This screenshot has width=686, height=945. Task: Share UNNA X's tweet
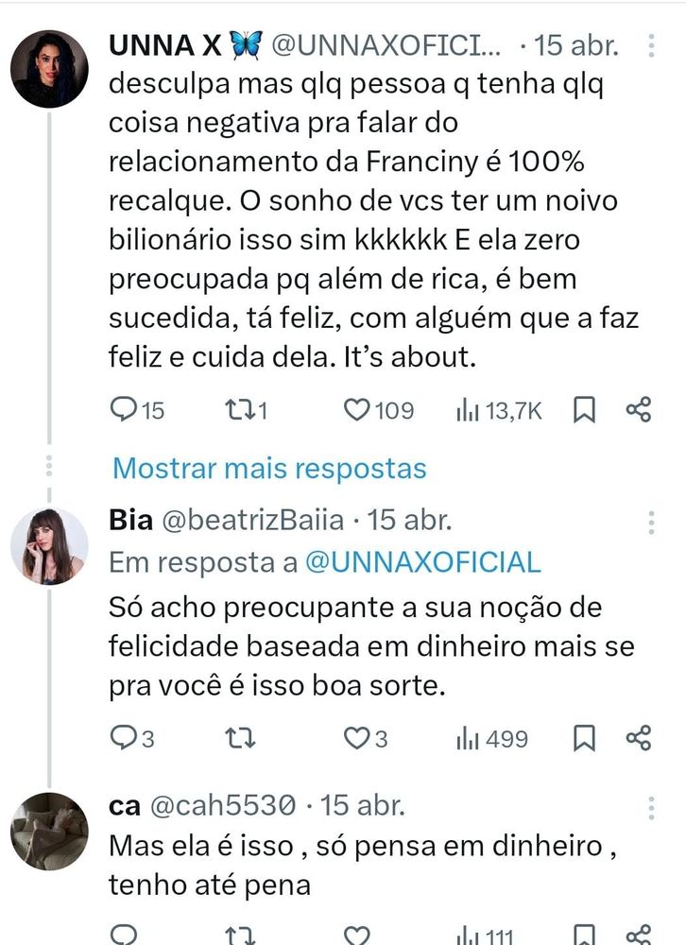[639, 410]
